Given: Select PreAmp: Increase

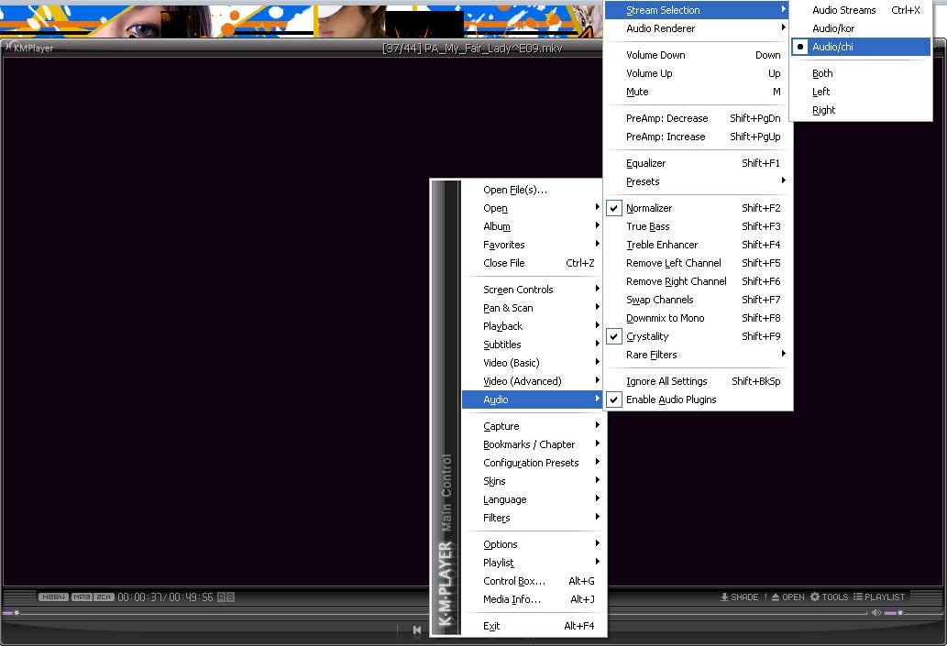Looking at the screenshot, I should [x=699, y=137].
